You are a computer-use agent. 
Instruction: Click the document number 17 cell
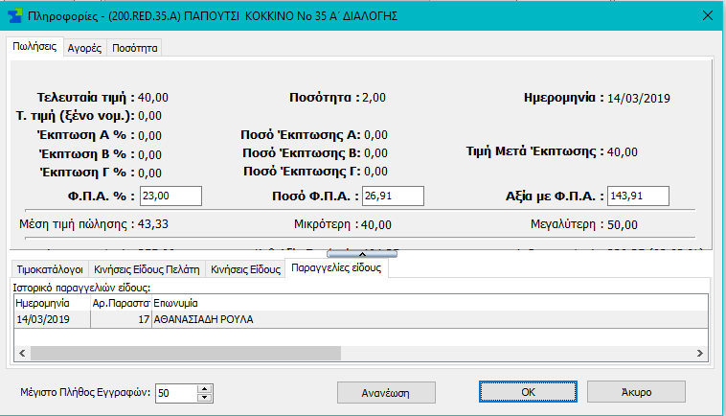point(121,319)
